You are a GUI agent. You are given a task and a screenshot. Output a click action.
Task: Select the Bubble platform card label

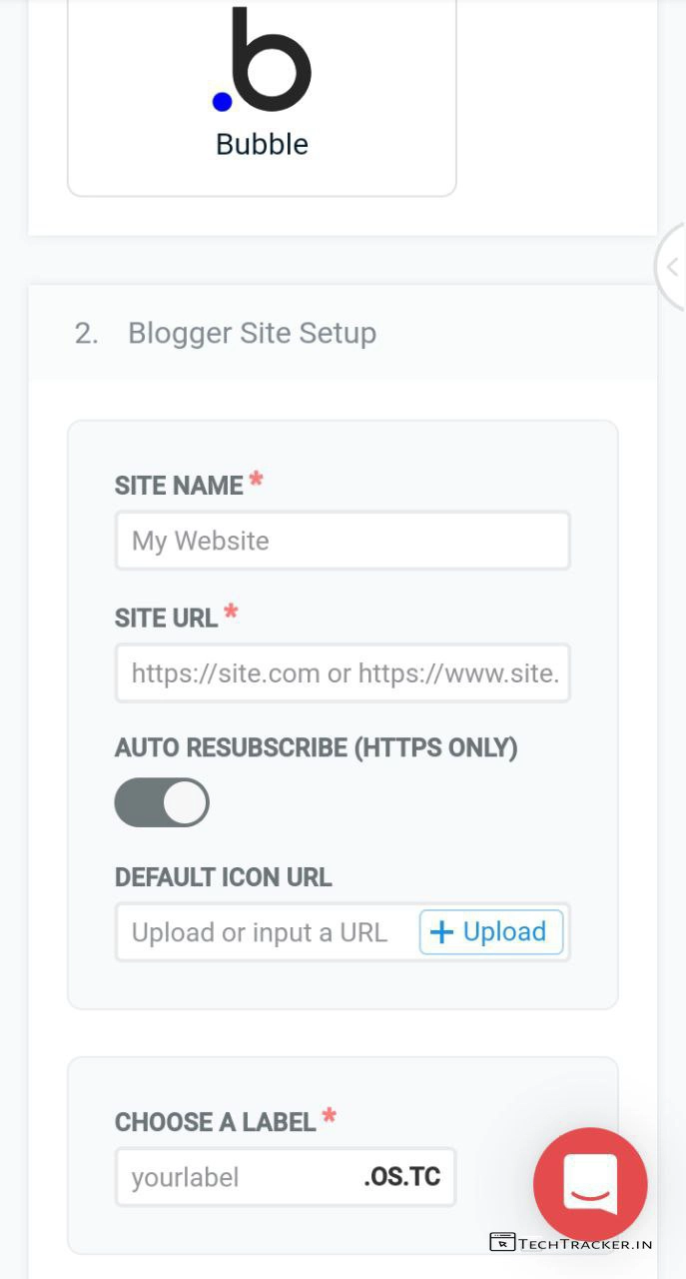262,144
